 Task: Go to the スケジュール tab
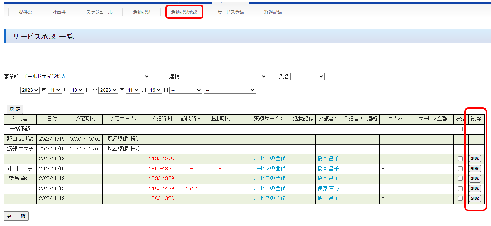pyautogui.click(x=99, y=12)
